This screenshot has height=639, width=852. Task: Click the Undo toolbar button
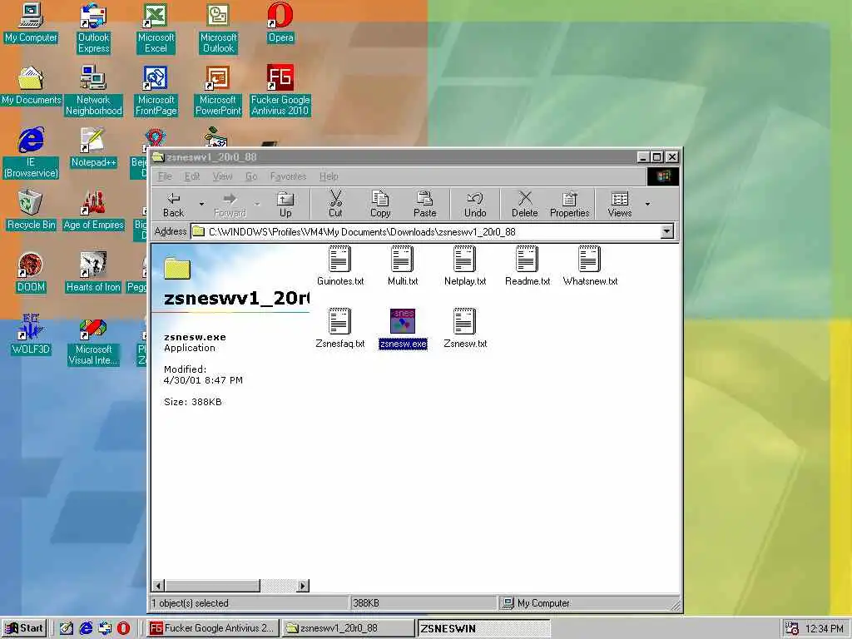point(475,205)
